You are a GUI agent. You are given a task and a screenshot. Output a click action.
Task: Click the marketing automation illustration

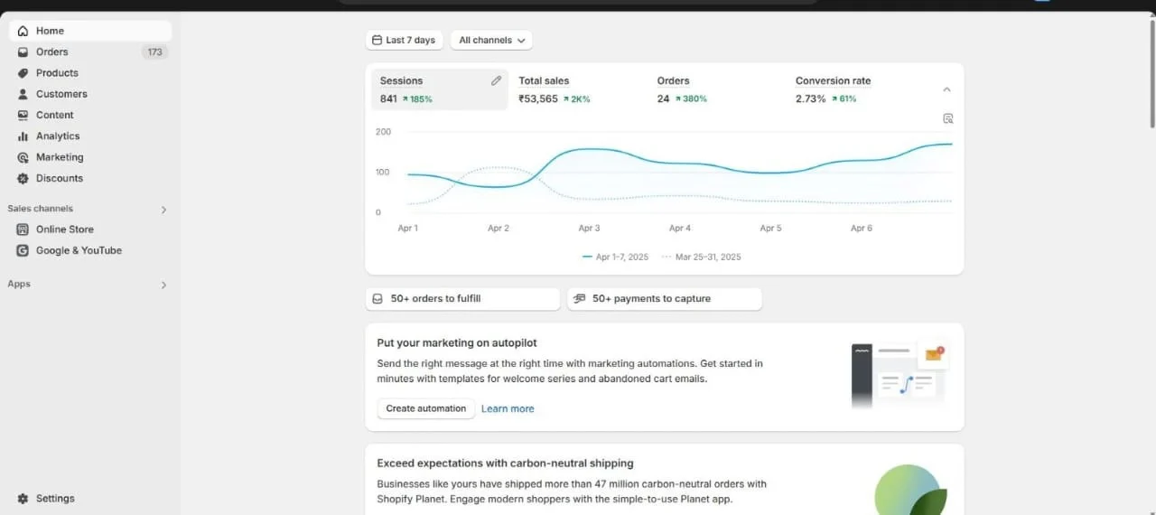[x=899, y=373]
